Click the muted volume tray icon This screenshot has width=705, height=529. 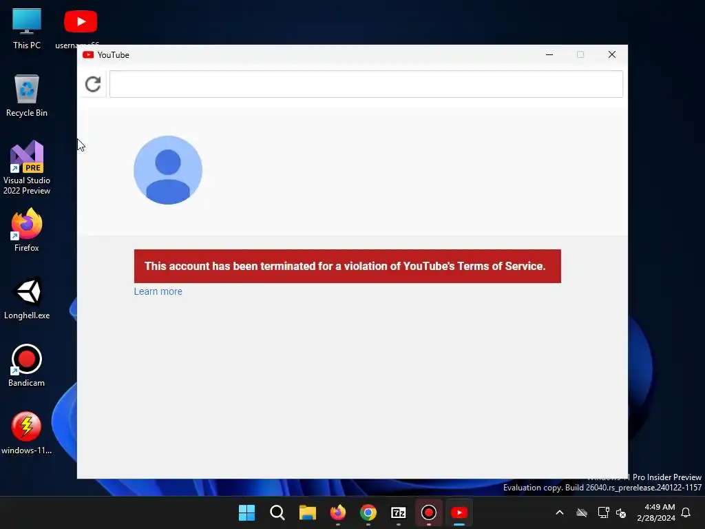(x=622, y=512)
